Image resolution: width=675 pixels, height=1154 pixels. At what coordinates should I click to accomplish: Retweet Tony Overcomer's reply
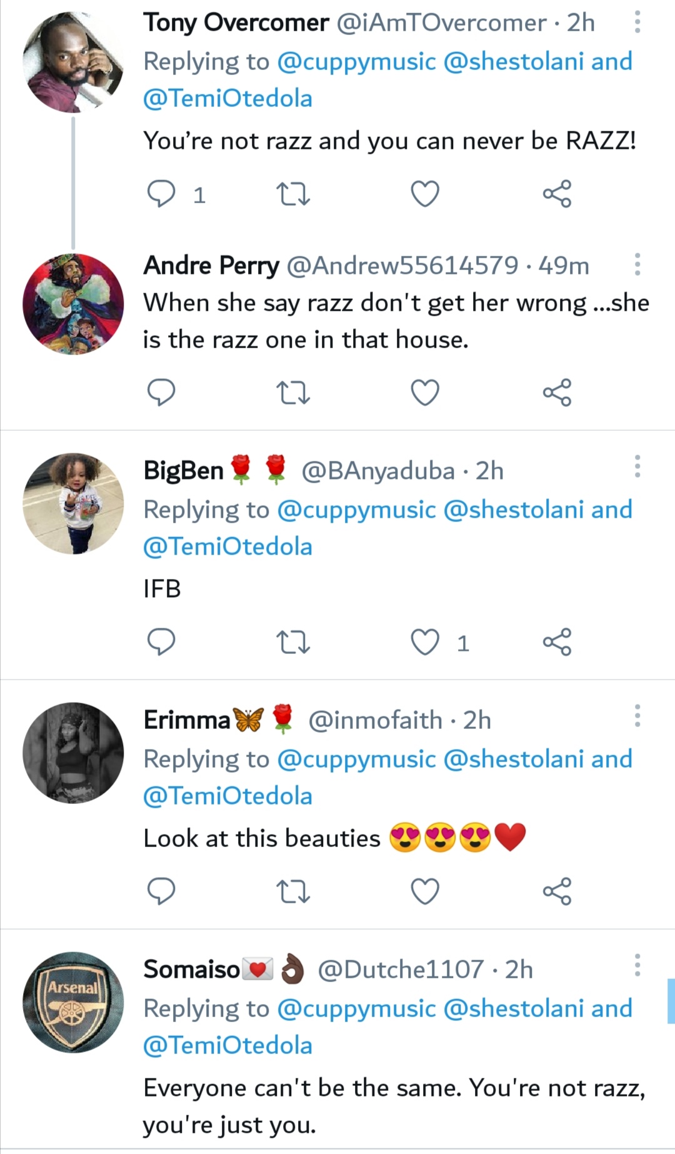[x=292, y=194]
